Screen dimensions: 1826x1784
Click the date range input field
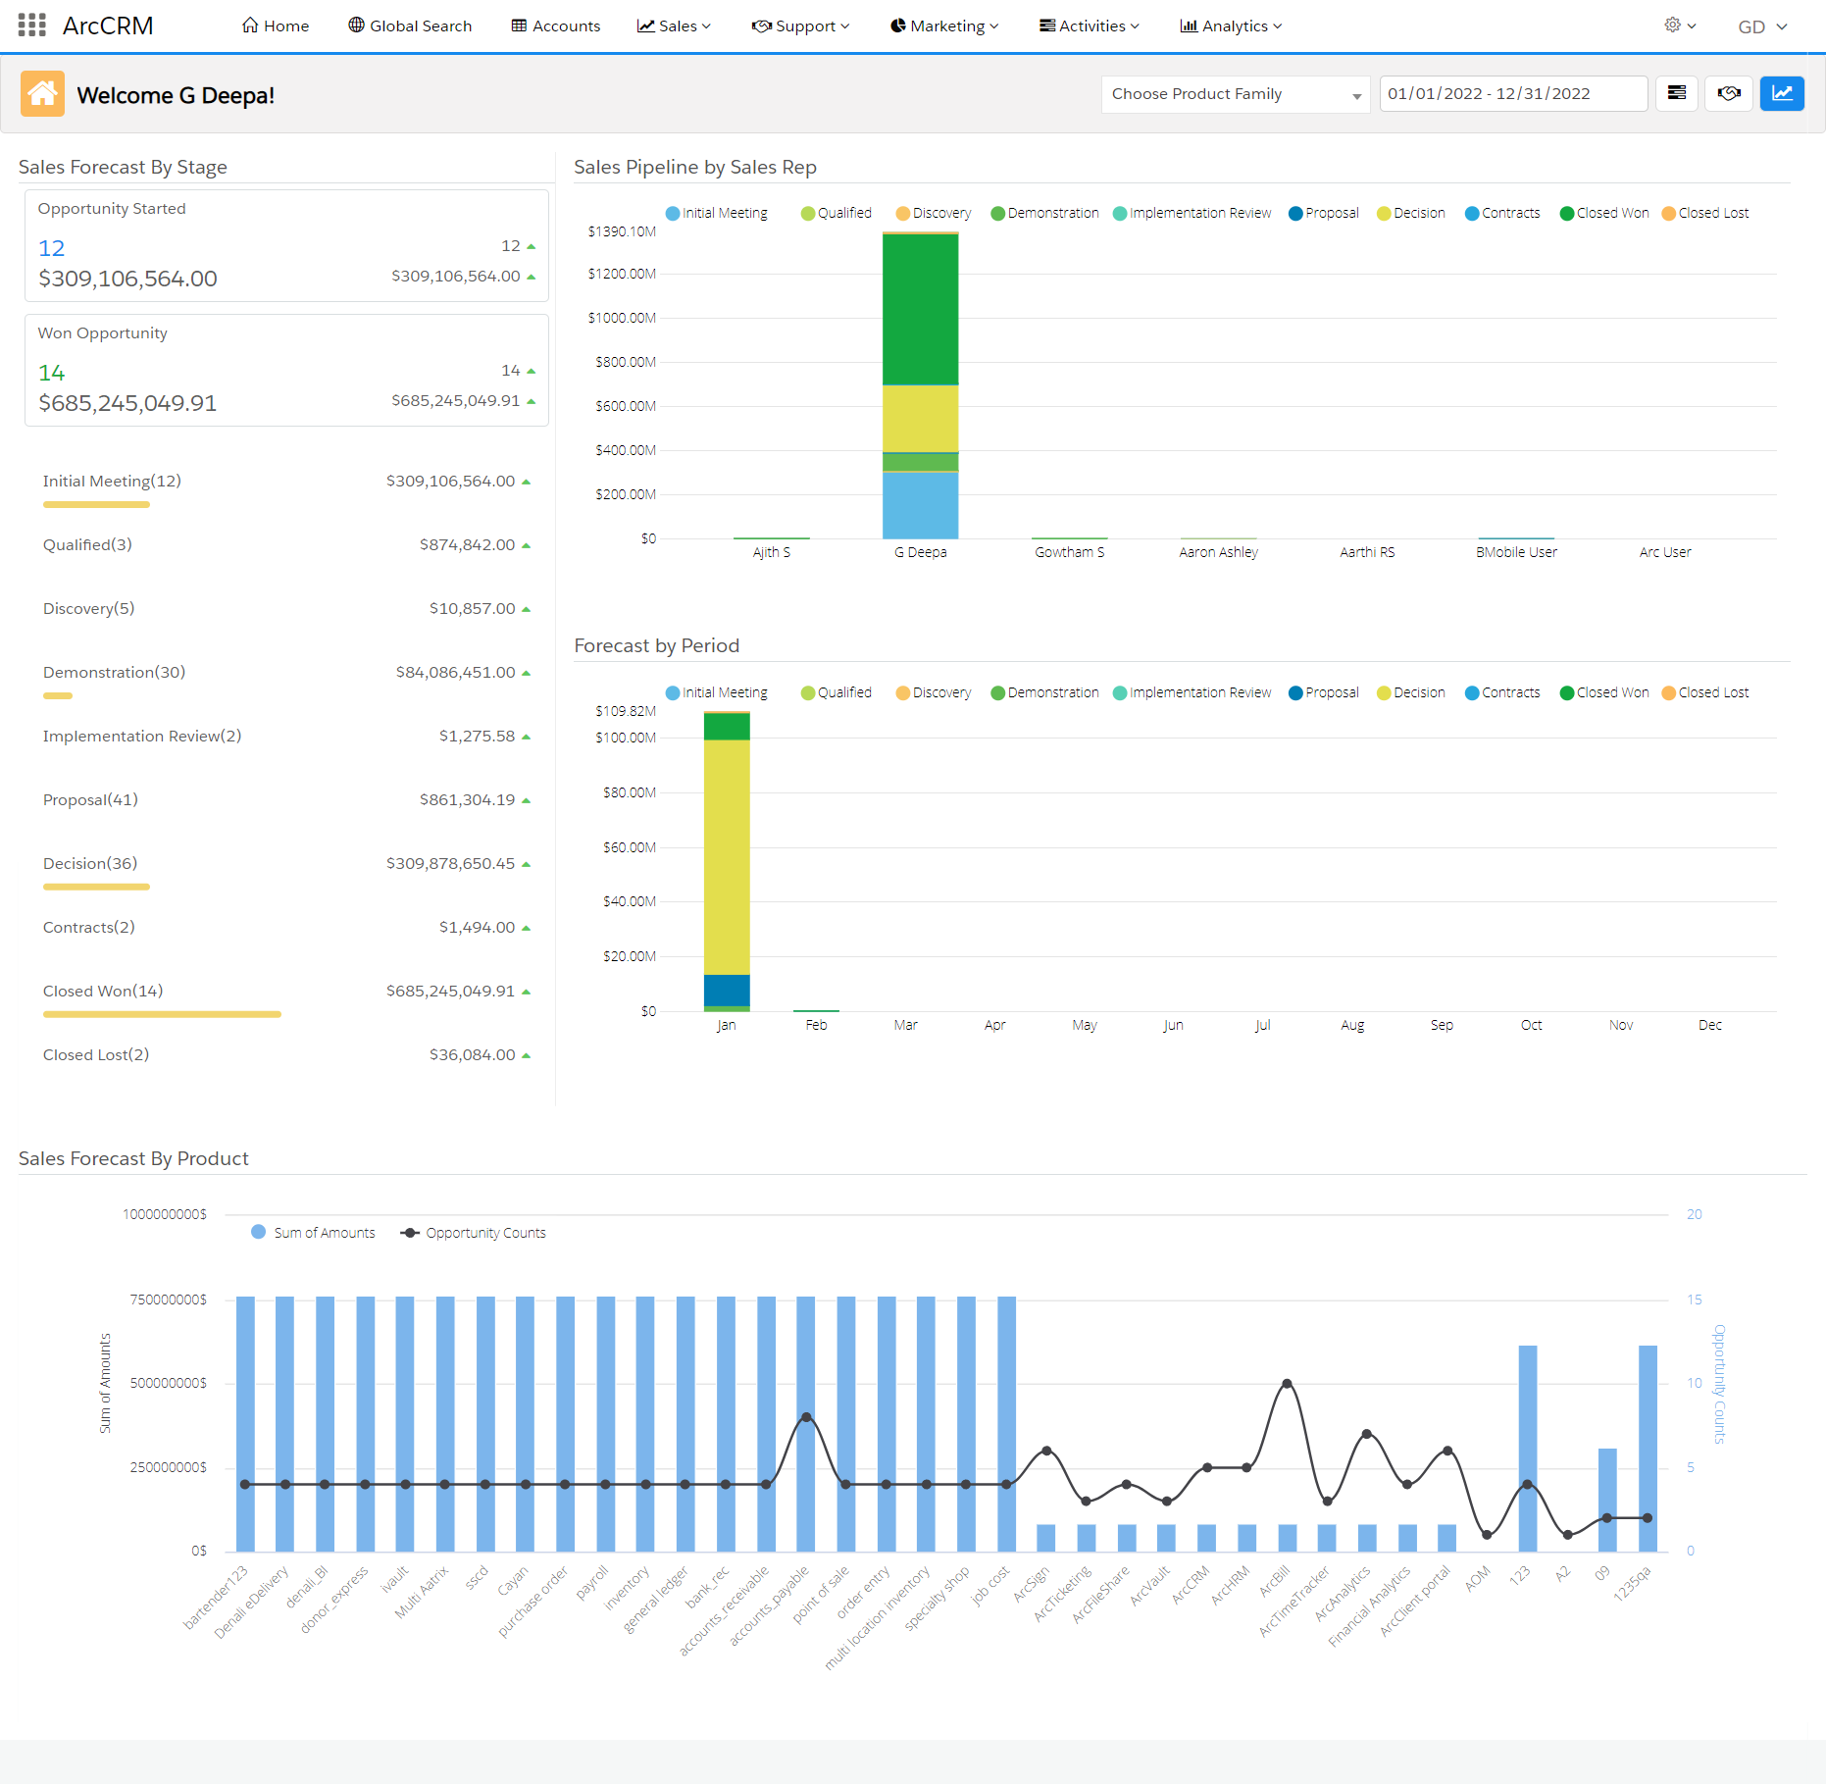pos(1512,94)
